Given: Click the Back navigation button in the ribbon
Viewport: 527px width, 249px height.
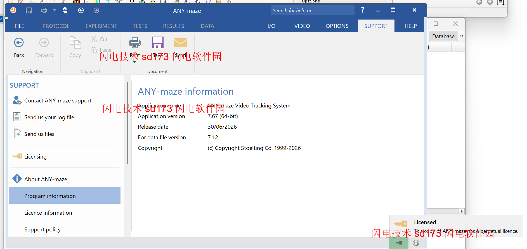Looking at the screenshot, I should pyautogui.click(x=19, y=47).
